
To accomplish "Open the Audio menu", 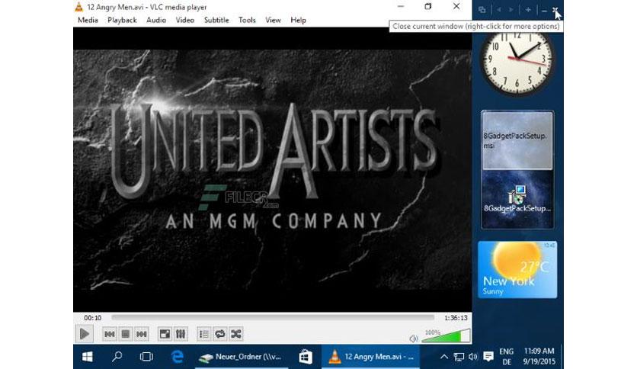I will (156, 20).
